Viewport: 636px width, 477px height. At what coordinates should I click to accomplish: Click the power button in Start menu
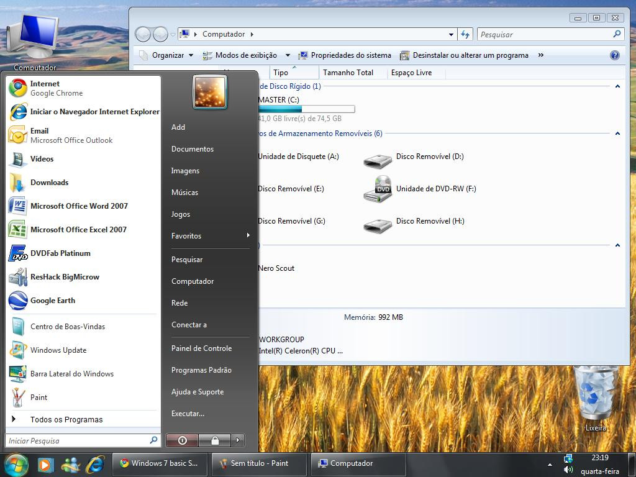tap(182, 440)
